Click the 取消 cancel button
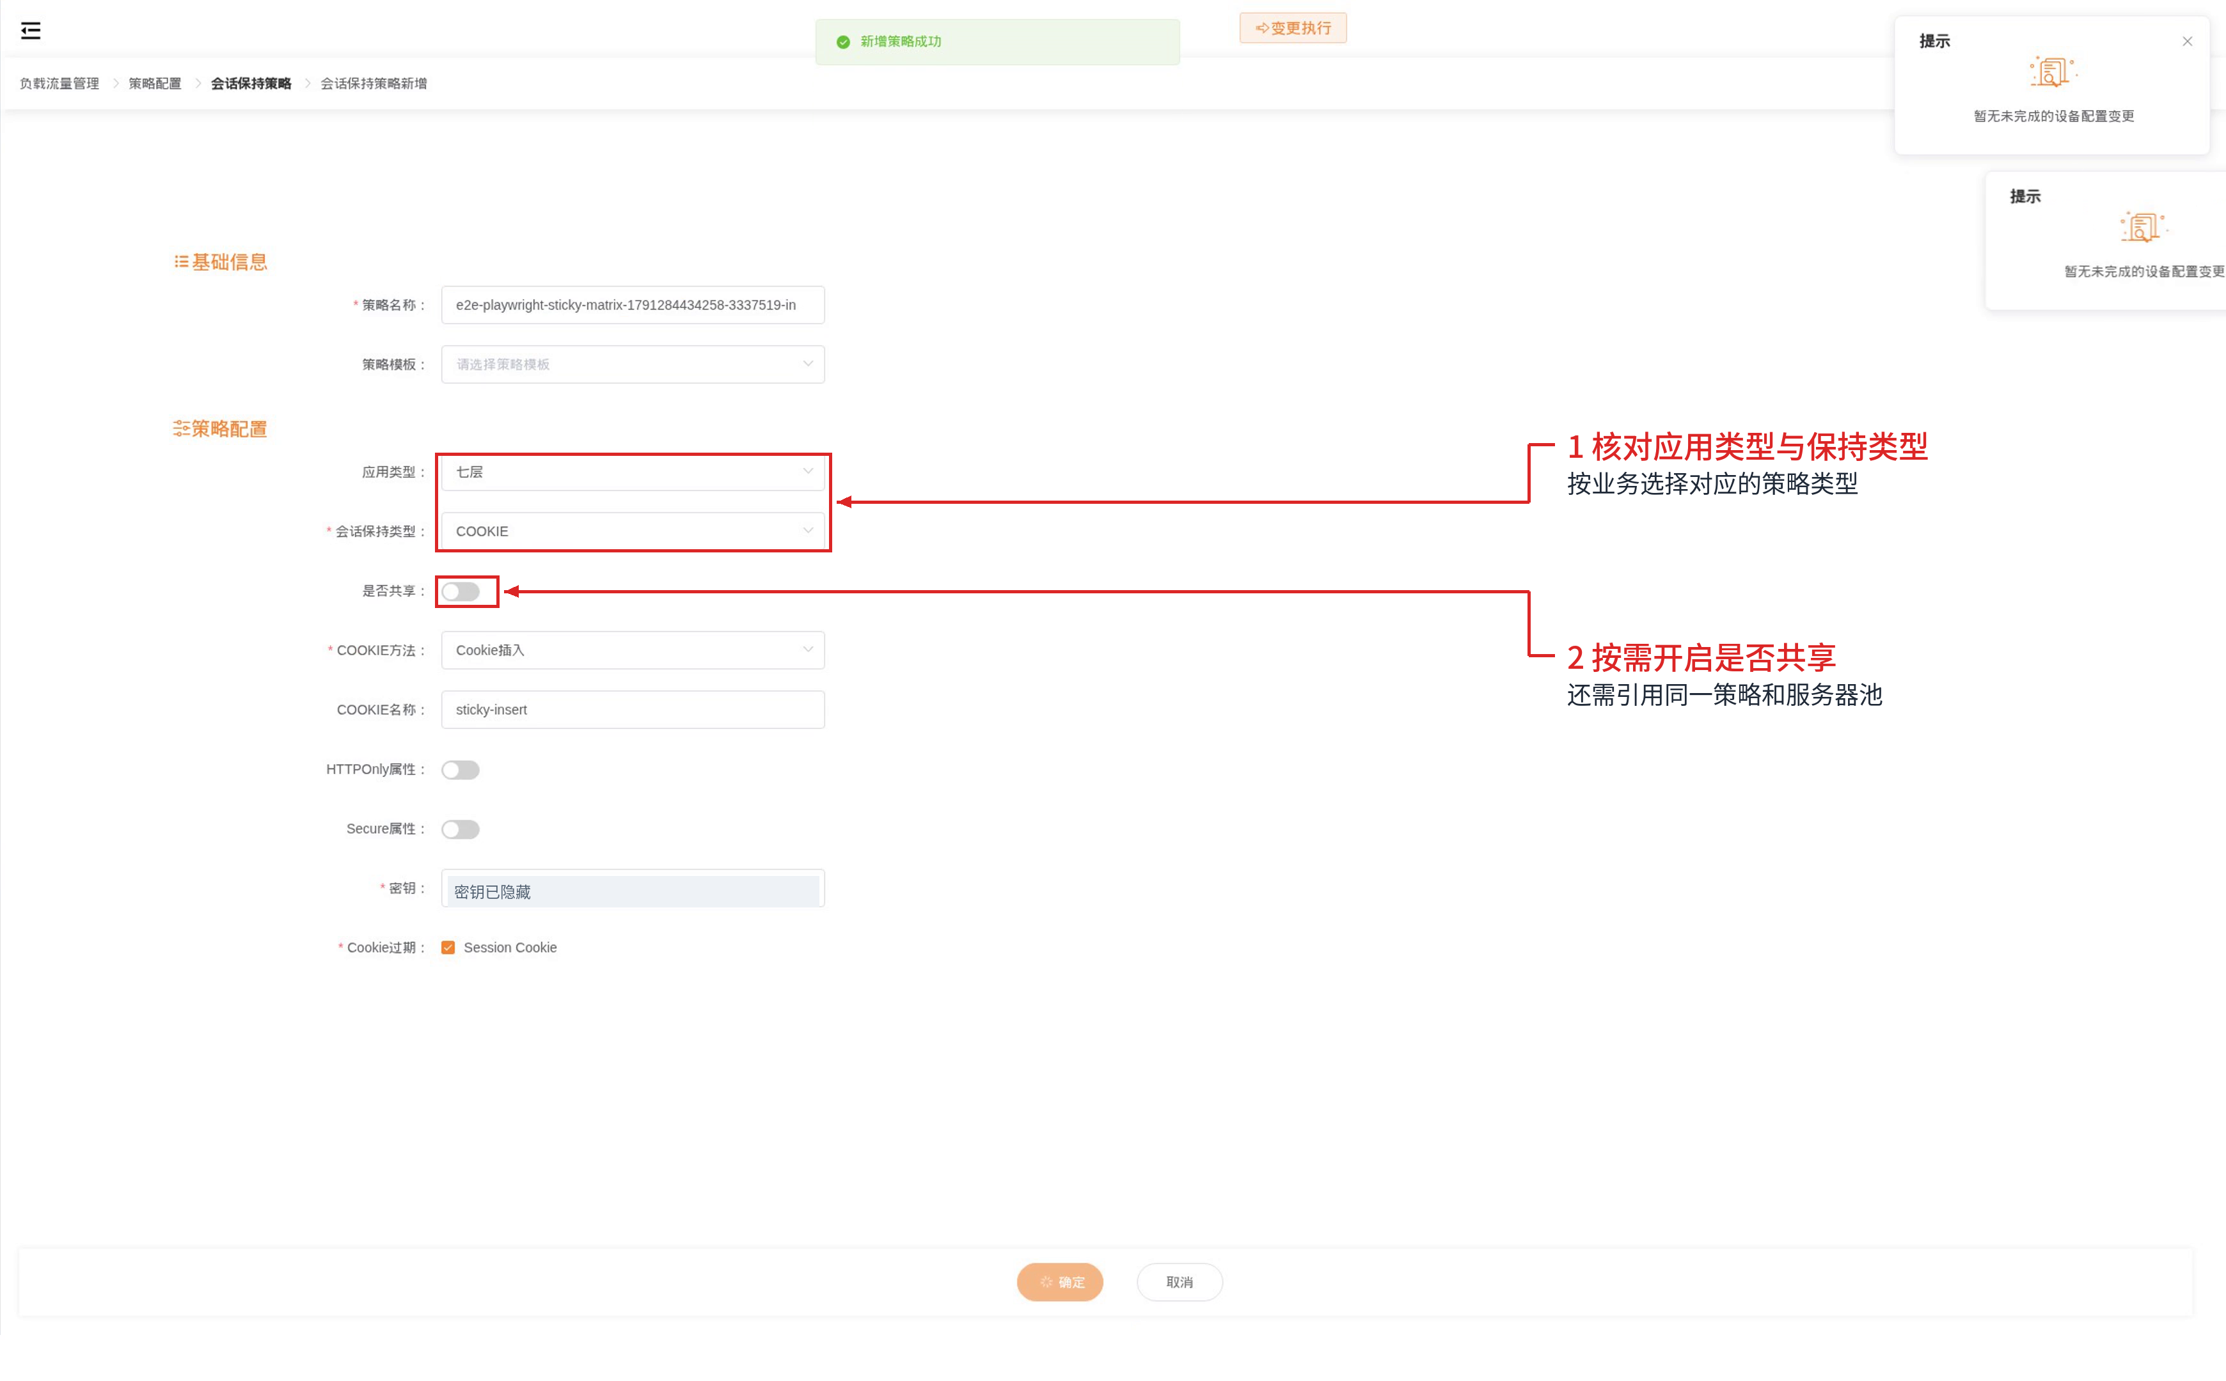Viewport: 2226px width, 1381px height. point(1179,1281)
